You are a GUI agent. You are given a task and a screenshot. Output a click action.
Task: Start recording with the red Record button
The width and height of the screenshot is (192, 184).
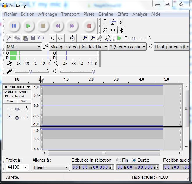[x=89, y=26]
